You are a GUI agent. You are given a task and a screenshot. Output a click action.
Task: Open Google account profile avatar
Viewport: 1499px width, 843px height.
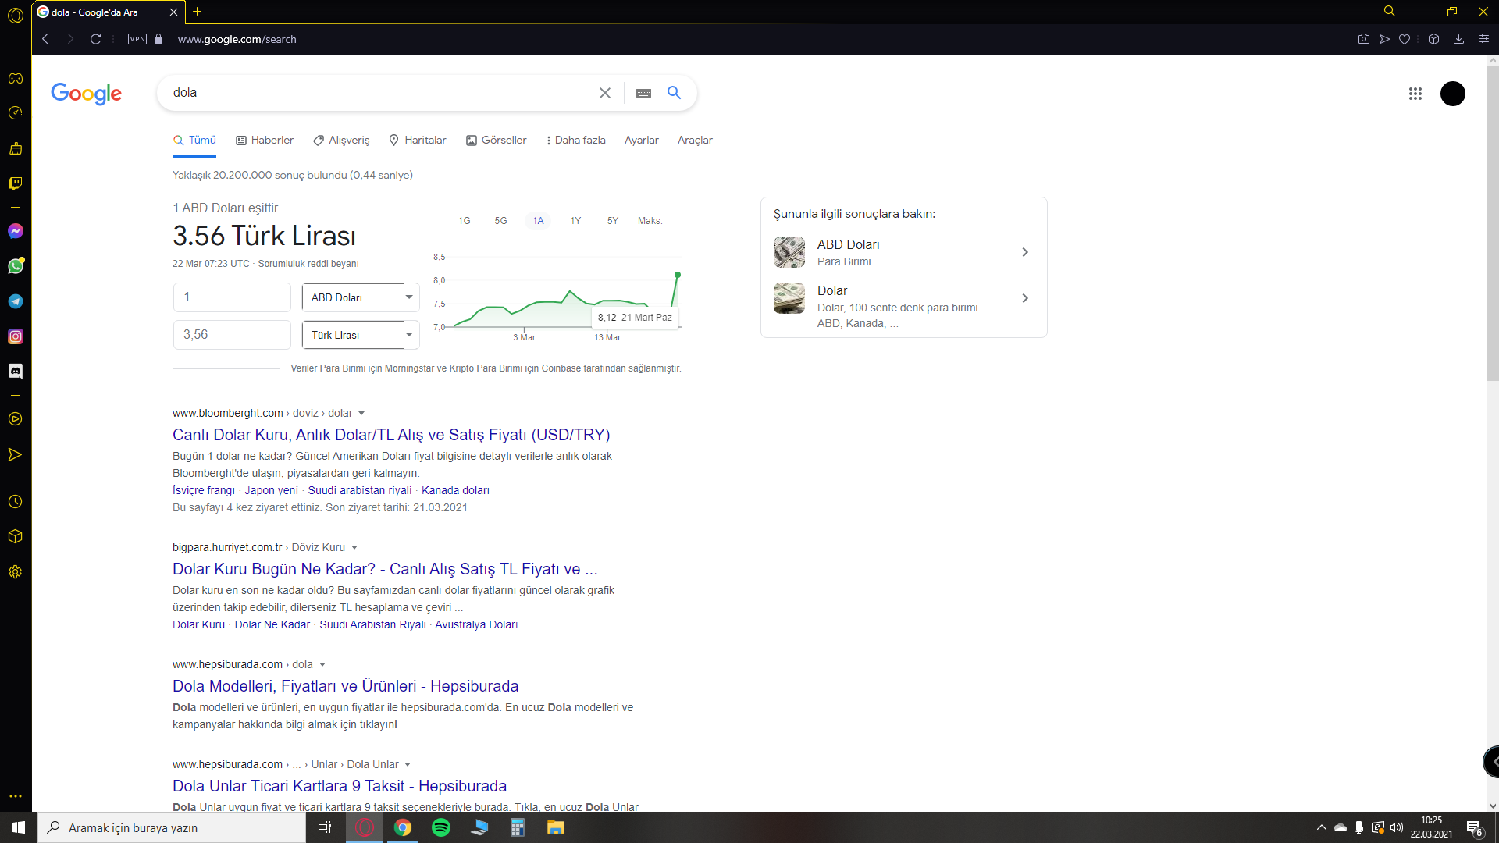tap(1453, 94)
